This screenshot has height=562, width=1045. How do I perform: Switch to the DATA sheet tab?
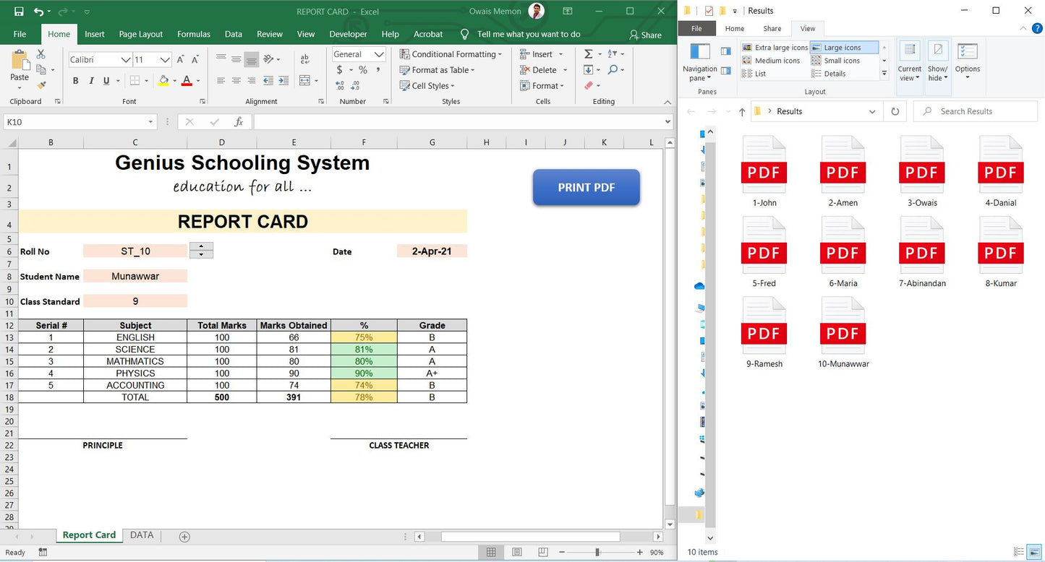[142, 535]
